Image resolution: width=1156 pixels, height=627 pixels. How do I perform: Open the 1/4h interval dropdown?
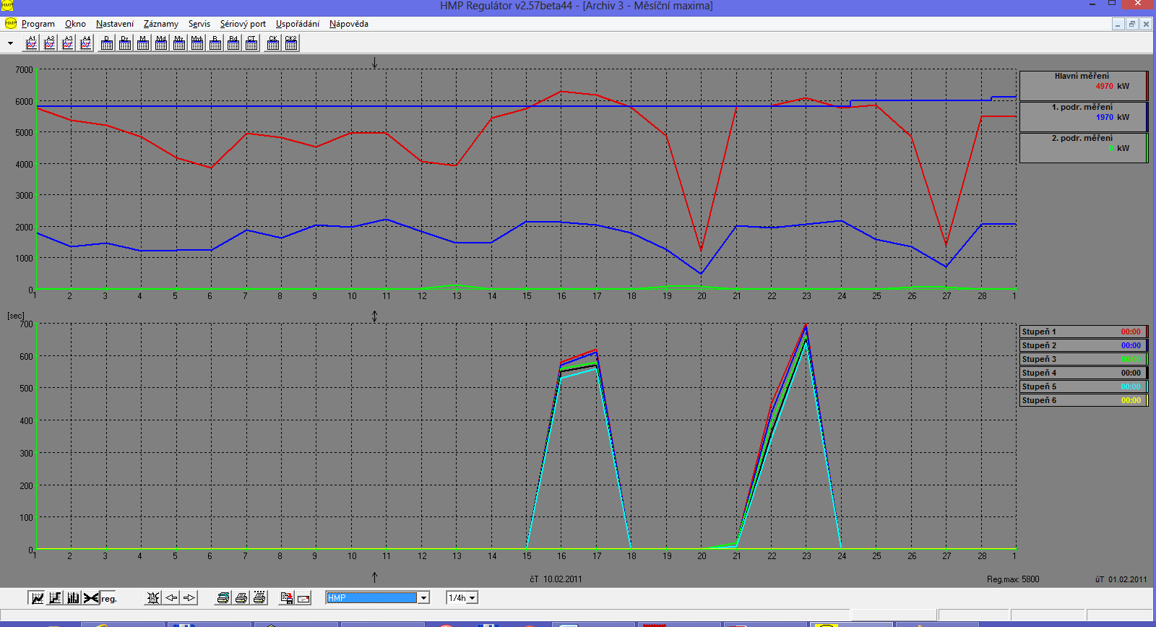pyautogui.click(x=472, y=597)
